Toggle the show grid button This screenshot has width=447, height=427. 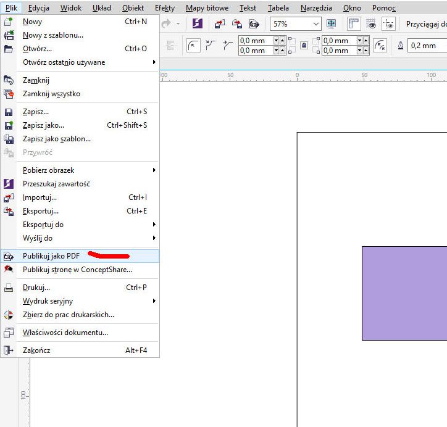click(371, 24)
